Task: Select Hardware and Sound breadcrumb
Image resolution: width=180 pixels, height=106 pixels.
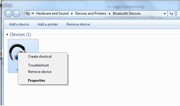Action: pyautogui.click(x=52, y=13)
